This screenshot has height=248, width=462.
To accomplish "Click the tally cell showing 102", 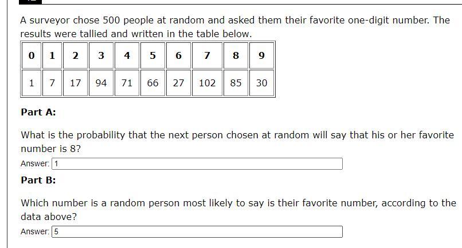I will pos(207,83).
